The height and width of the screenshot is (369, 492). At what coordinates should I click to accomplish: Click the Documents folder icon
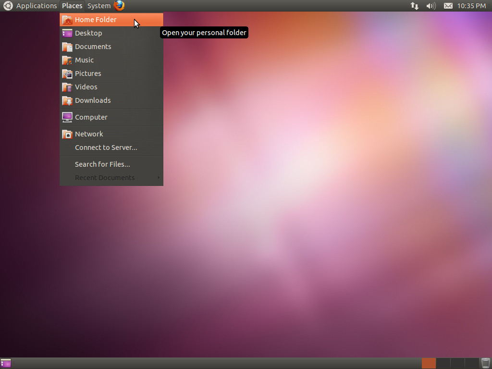coord(67,47)
